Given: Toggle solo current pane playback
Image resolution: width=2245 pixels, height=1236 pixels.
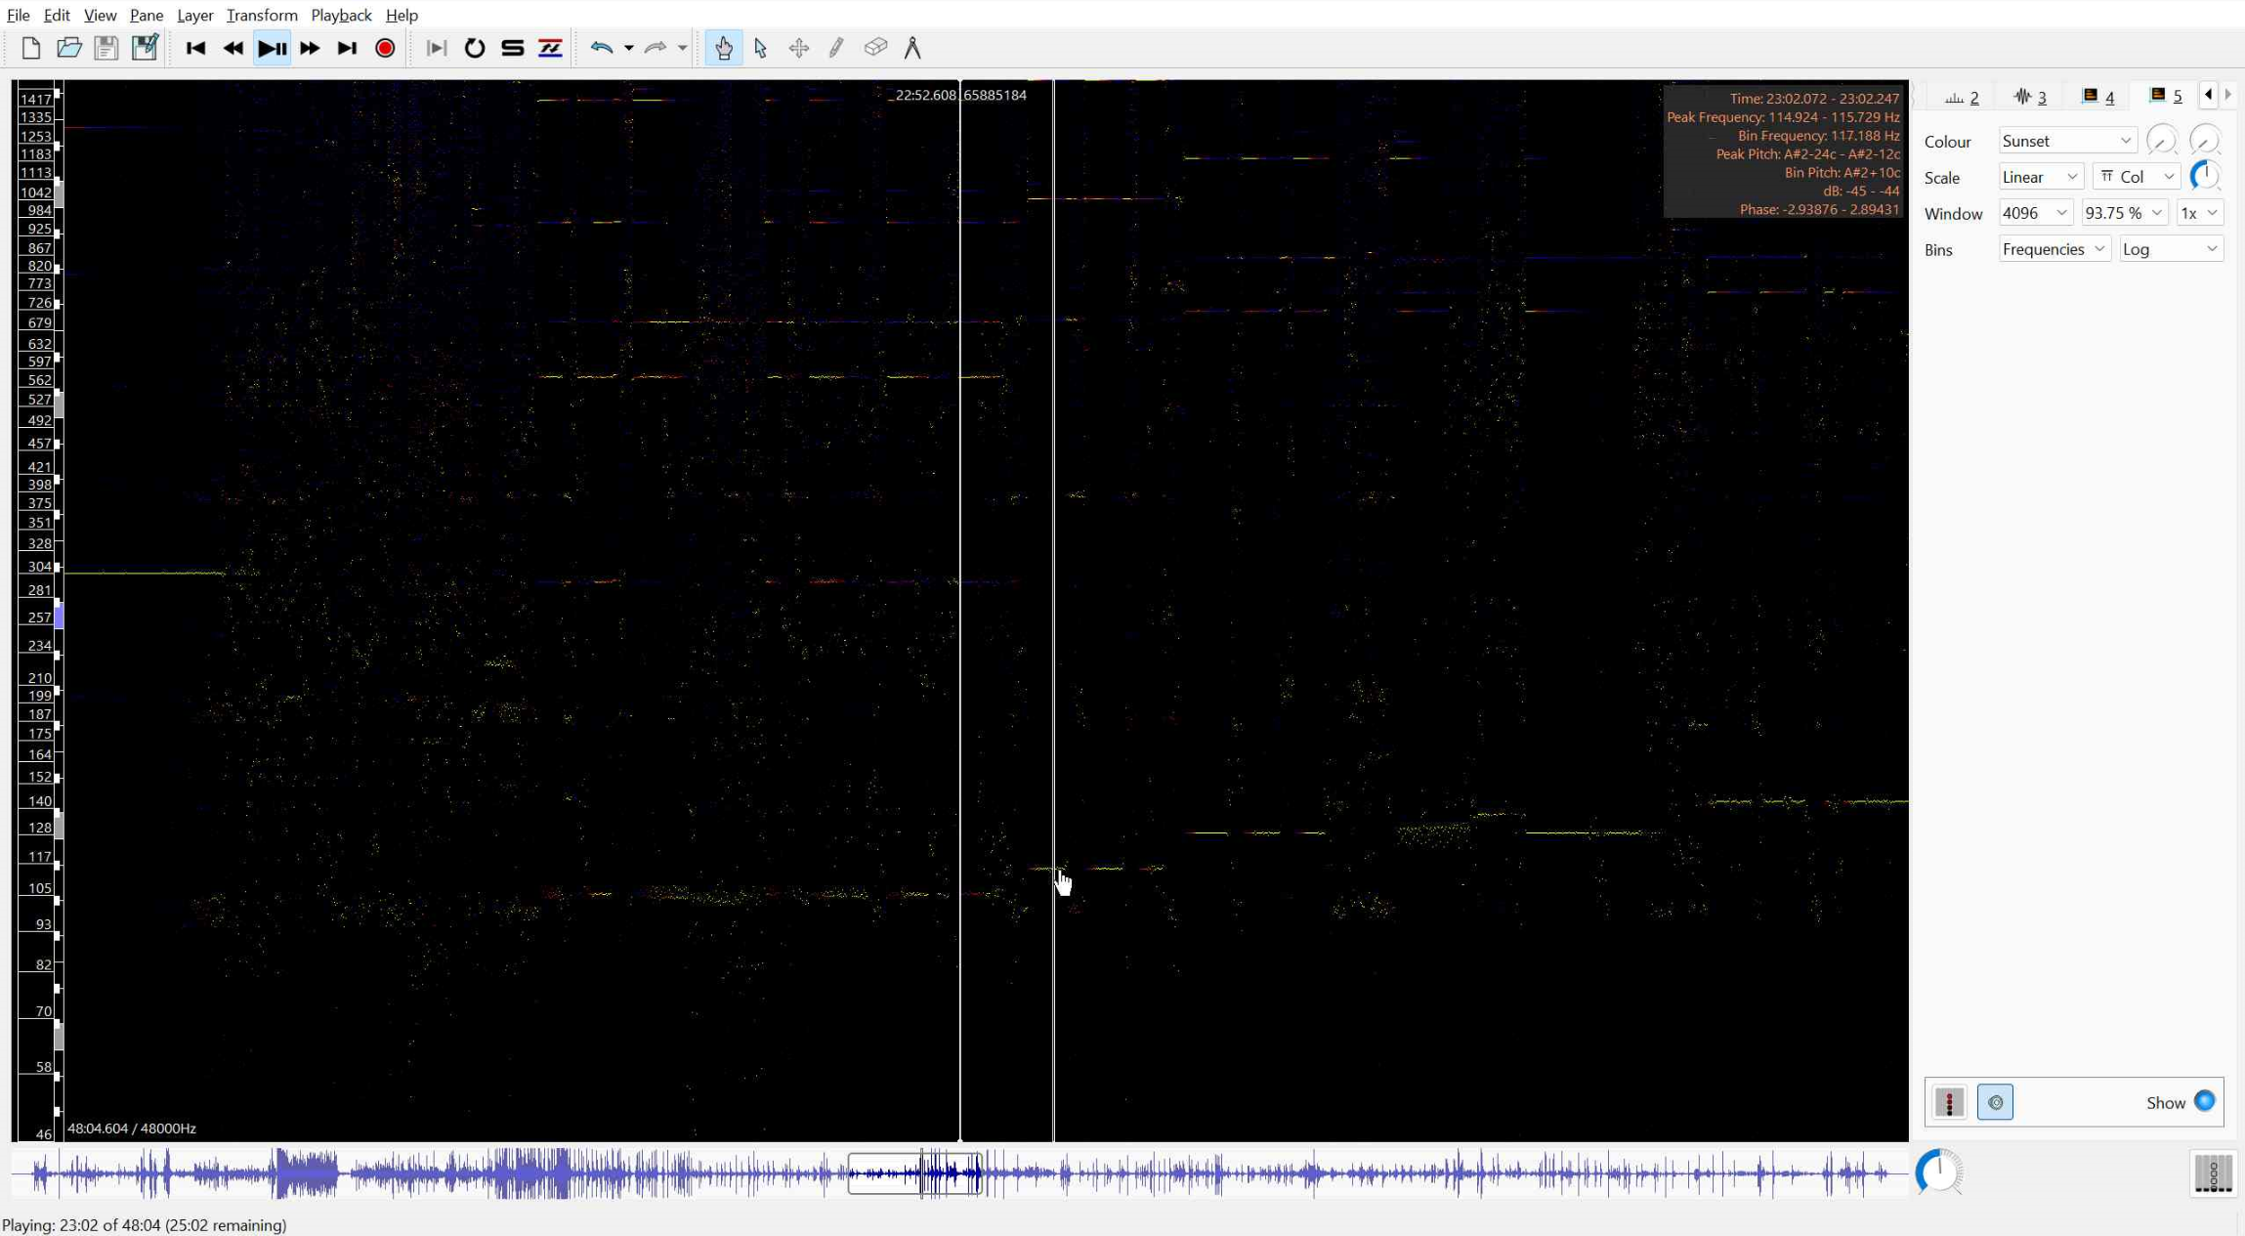Looking at the screenshot, I should pyautogui.click(x=512, y=47).
